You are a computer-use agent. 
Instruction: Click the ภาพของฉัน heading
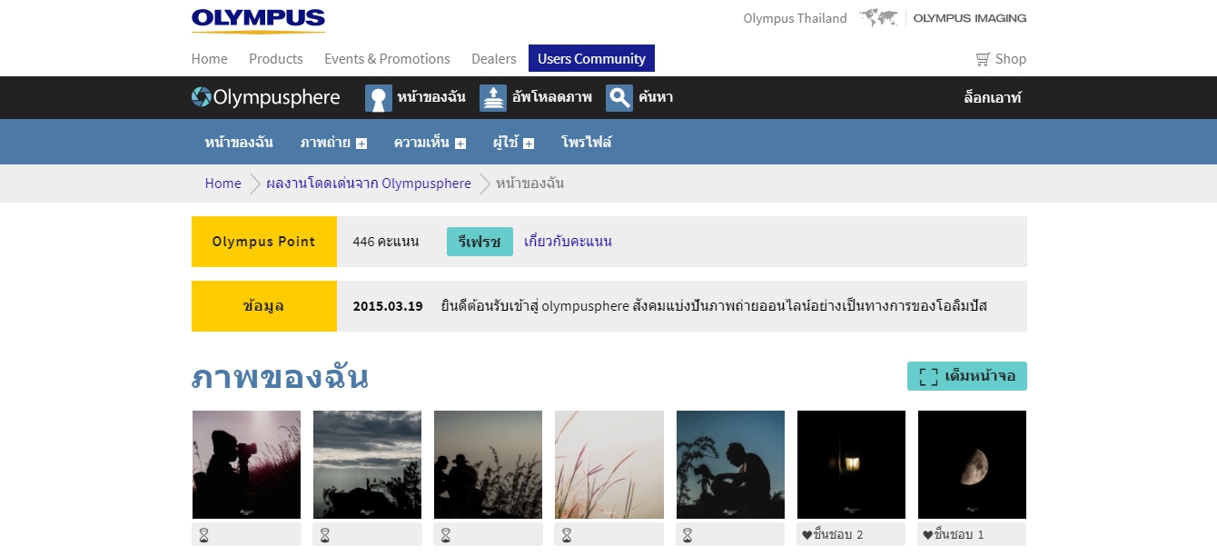click(x=280, y=376)
